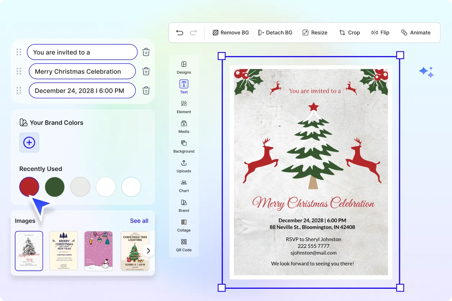Click the See all images link
The width and height of the screenshot is (452, 301).
[x=139, y=221]
